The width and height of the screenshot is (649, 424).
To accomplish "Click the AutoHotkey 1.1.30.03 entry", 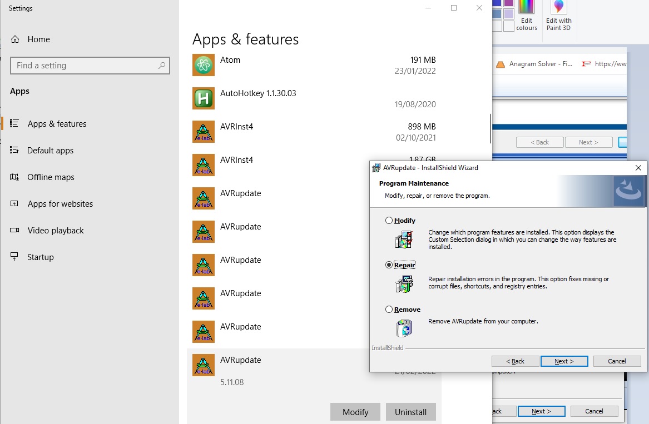I will (x=258, y=93).
